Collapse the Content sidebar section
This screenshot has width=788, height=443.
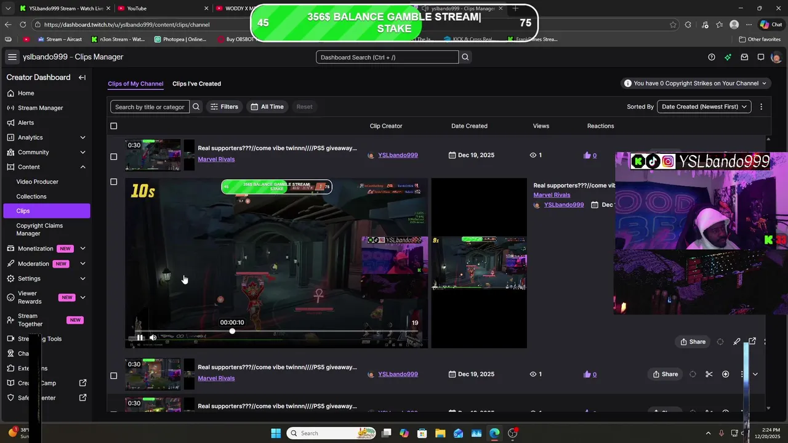(82, 167)
